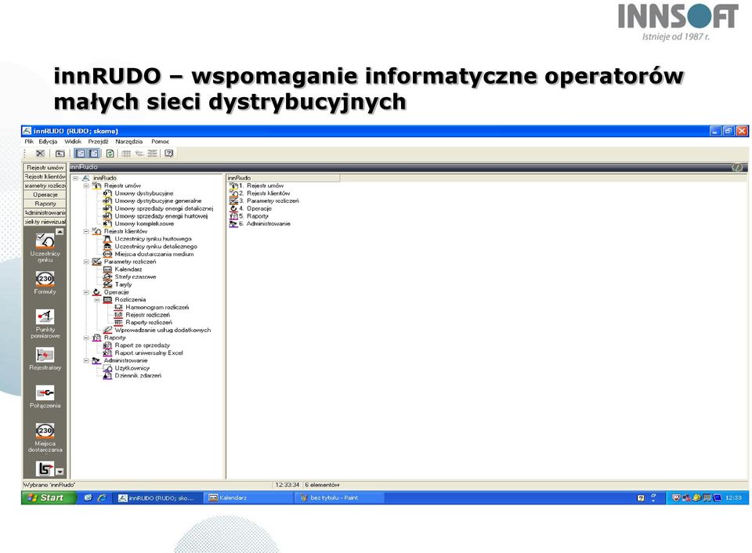The width and height of the screenshot is (752, 553).
Task: Collapse the Rejestr umów tree node
Action: 86,186
